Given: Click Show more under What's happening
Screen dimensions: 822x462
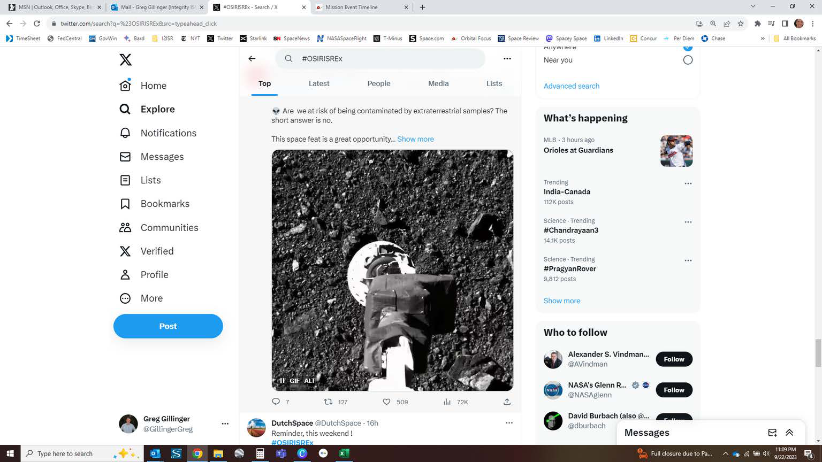Looking at the screenshot, I should pyautogui.click(x=562, y=301).
